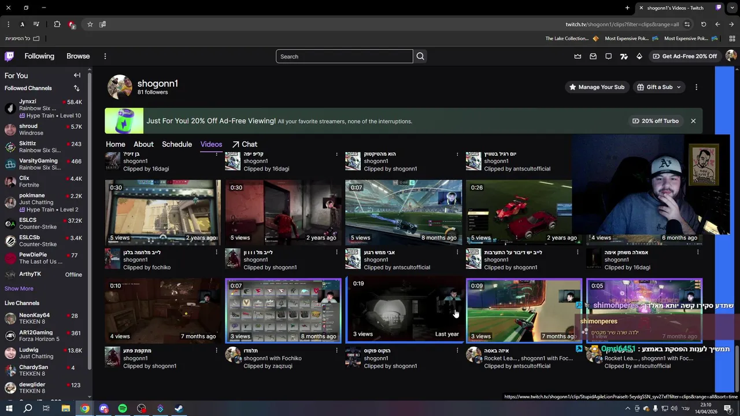Open the NeonKay64 live channel
740x416 pixels.
(x=43, y=318)
